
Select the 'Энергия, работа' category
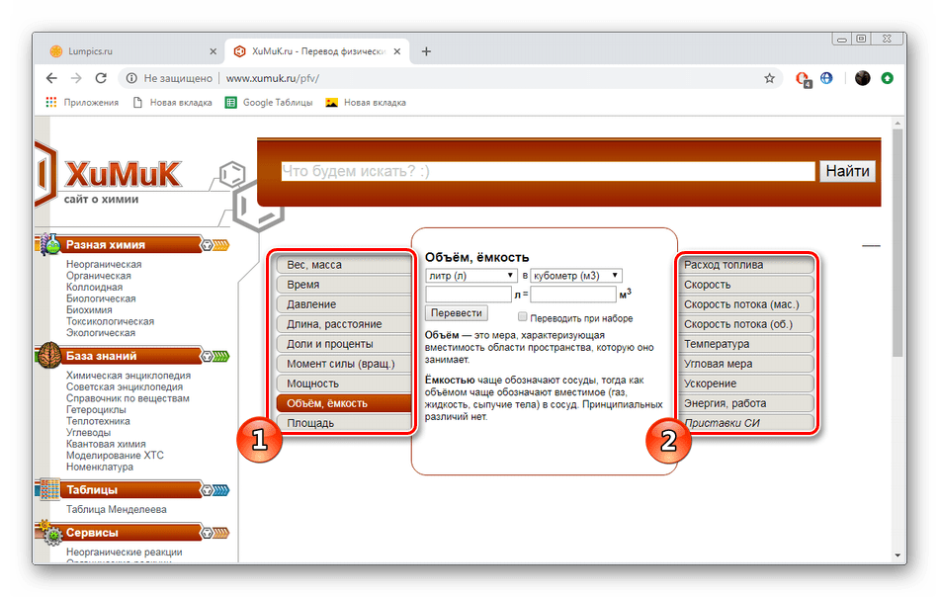[x=747, y=403]
